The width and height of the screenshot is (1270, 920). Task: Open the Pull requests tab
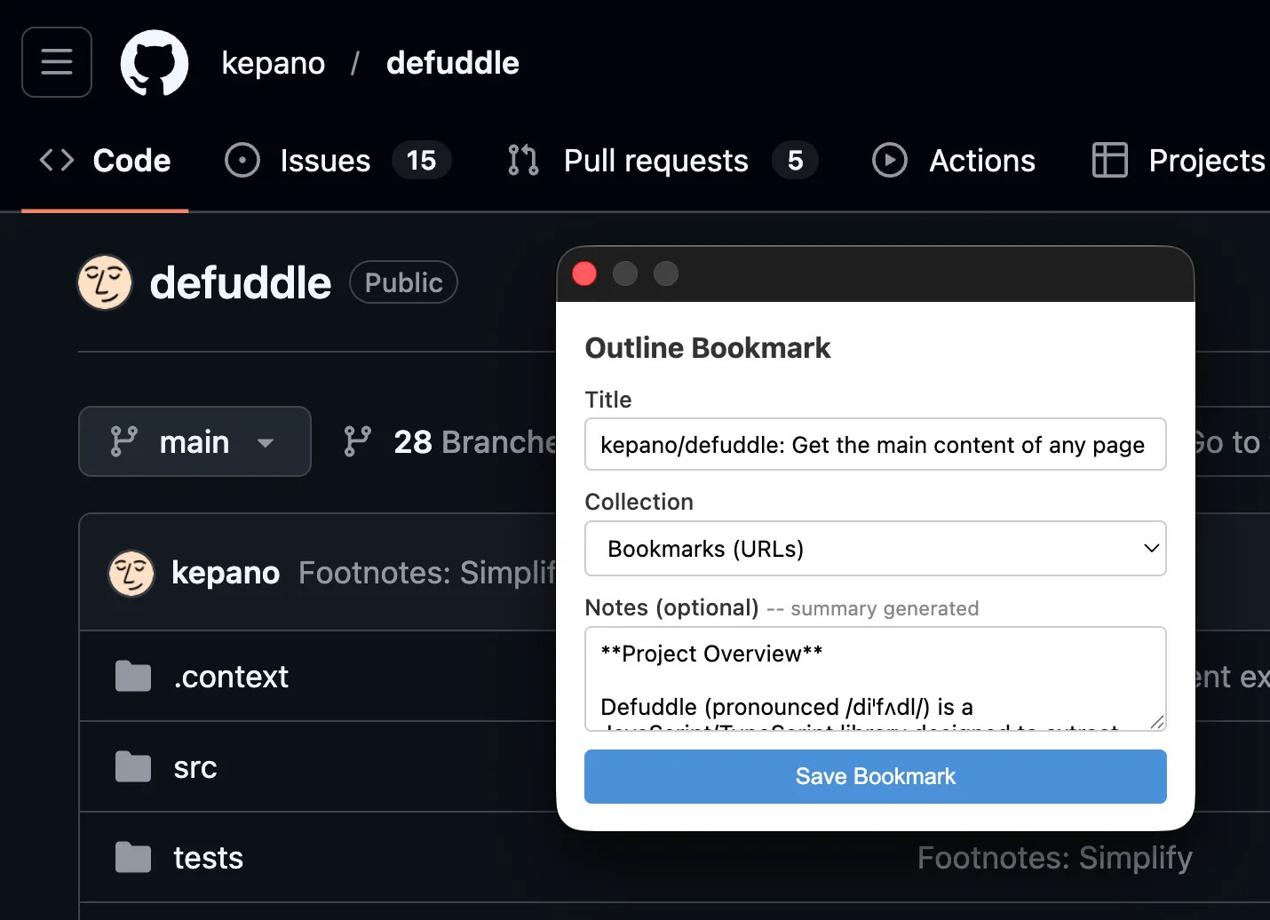click(655, 160)
